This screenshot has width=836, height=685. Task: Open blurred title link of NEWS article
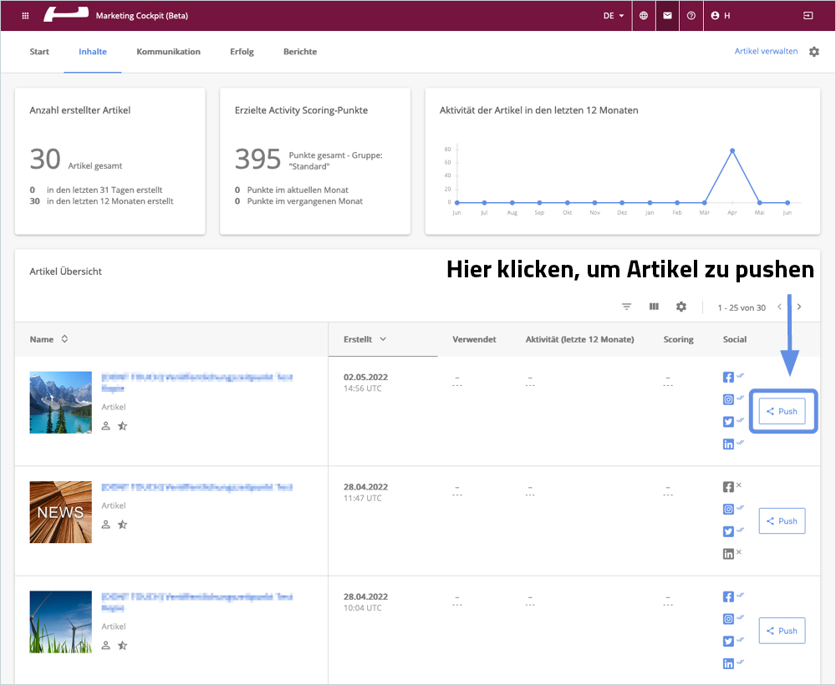click(196, 487)
